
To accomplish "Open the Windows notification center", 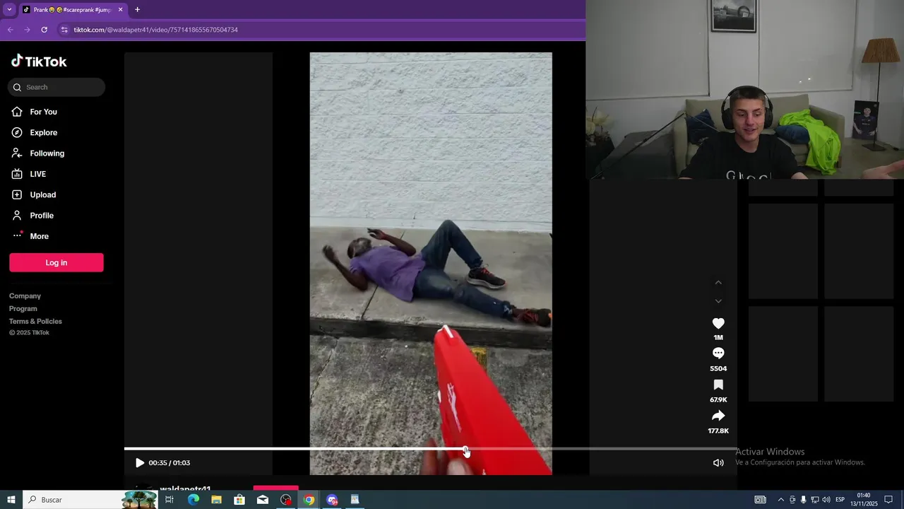I will [x=888, y=500].
